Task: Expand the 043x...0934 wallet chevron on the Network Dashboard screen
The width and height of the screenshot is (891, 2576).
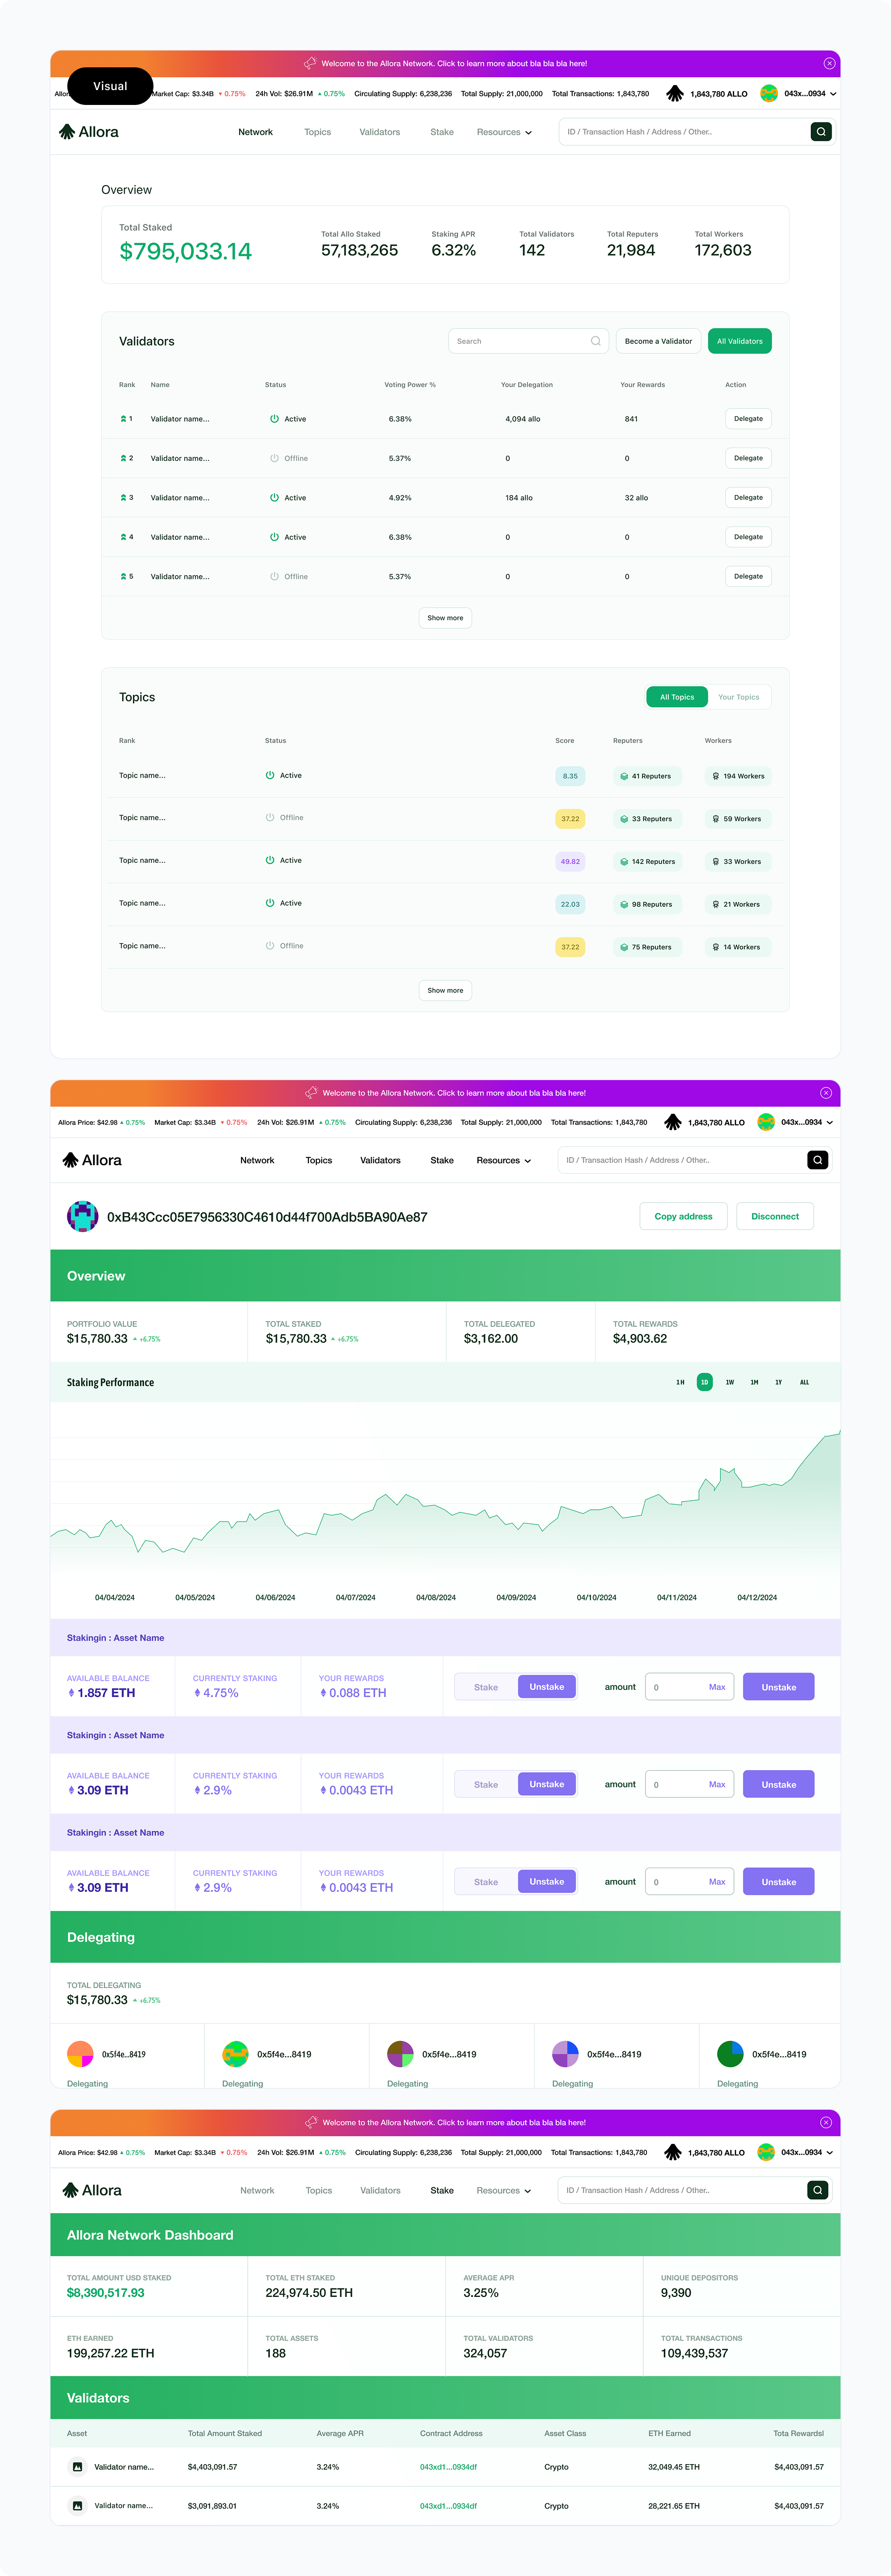Action: [x=830, y=2152]
